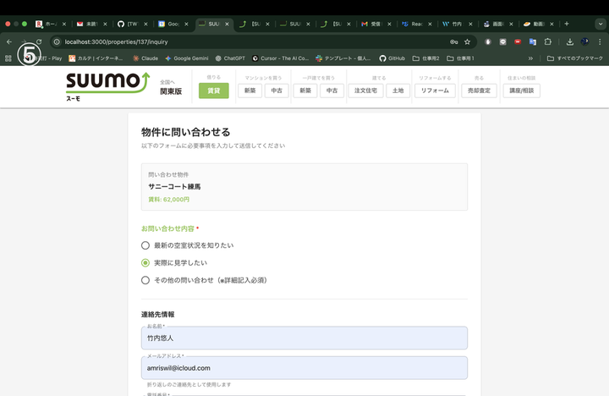The image size is (609, 396).
Task: Select '実際に見学したい' radio option
Action: 145,262
